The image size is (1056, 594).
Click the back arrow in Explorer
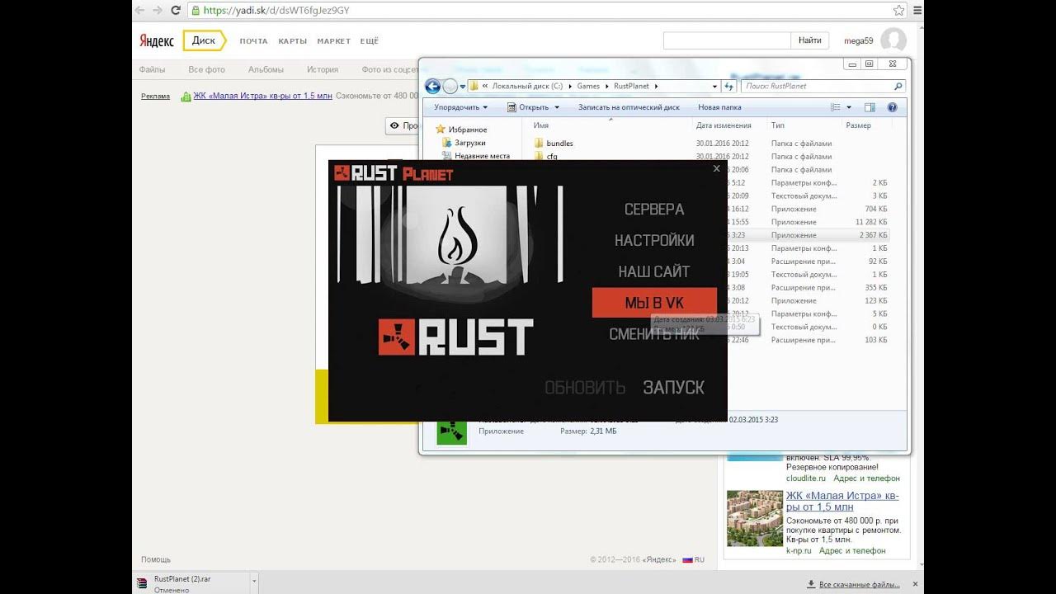(x=432, y=86)
